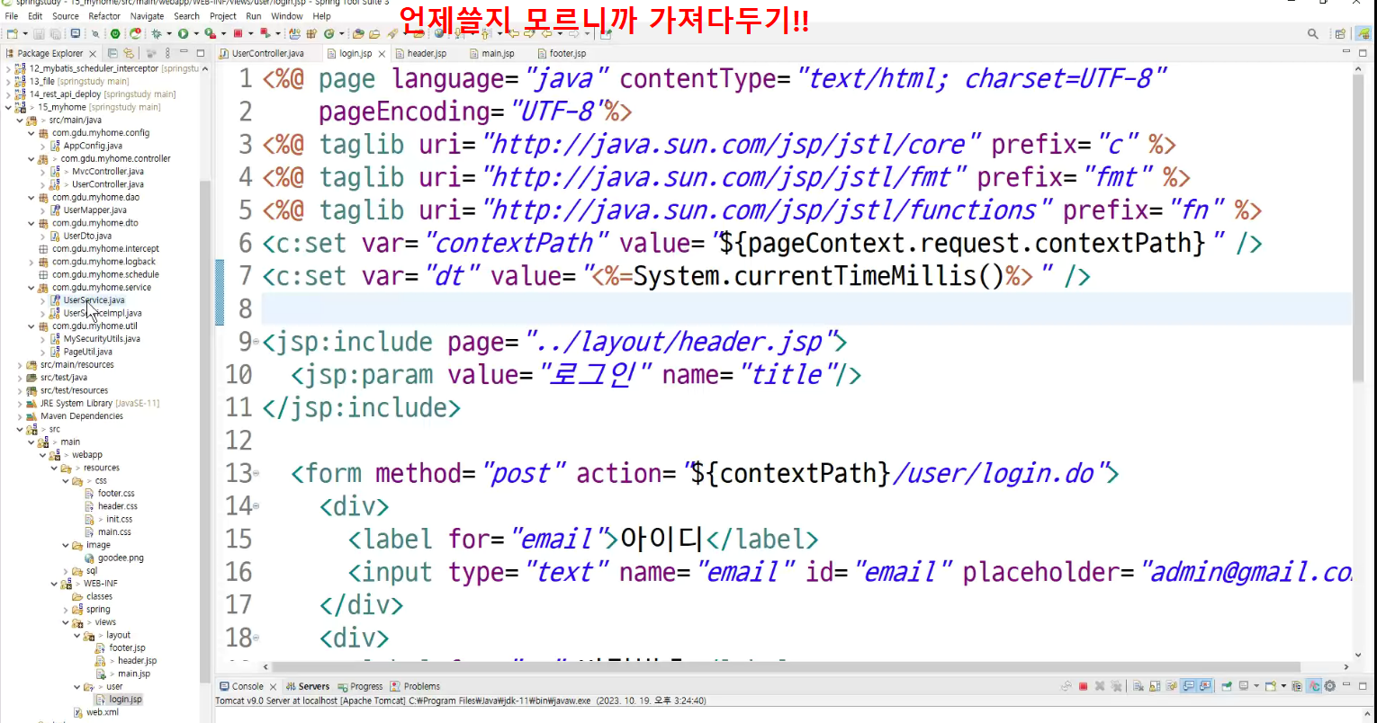Screen dimensions: 1377x723
Task: Select login.jsp under user folder
Action: 125,699
